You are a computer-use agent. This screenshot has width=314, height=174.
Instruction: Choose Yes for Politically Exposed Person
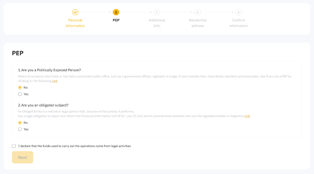coord(20,94)
